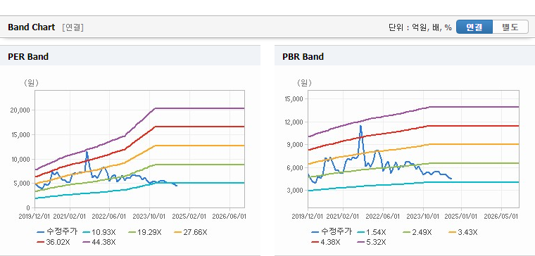This screenshot has width=535, height=256.
Task: Click the PBR Band panel title
Action: click(303, 56)
